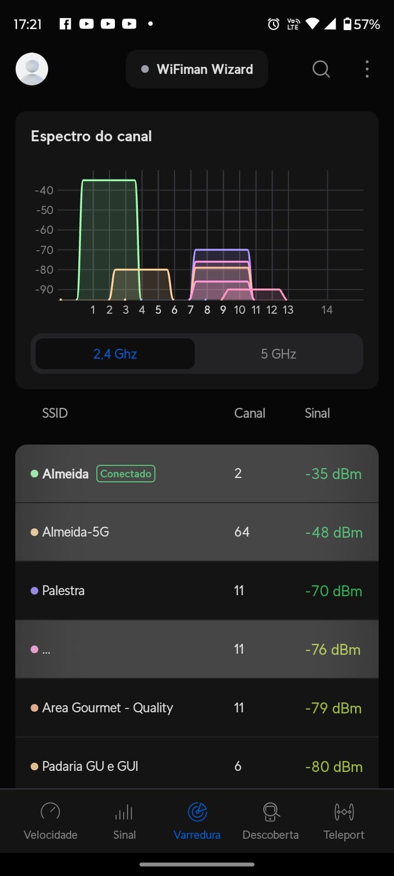
Task: Go to the Sinal signal tab
Action: [x=124, y=821]
